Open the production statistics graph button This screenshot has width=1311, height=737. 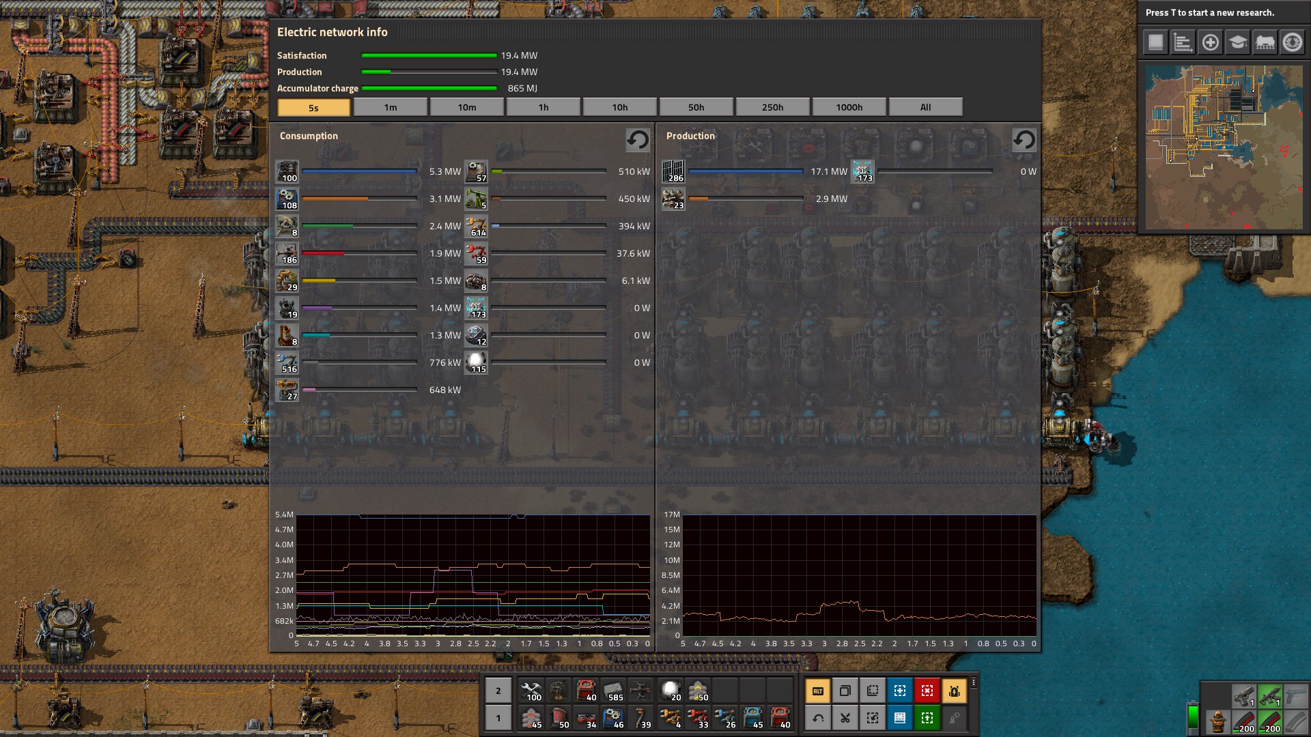[x=1183, y=42]
